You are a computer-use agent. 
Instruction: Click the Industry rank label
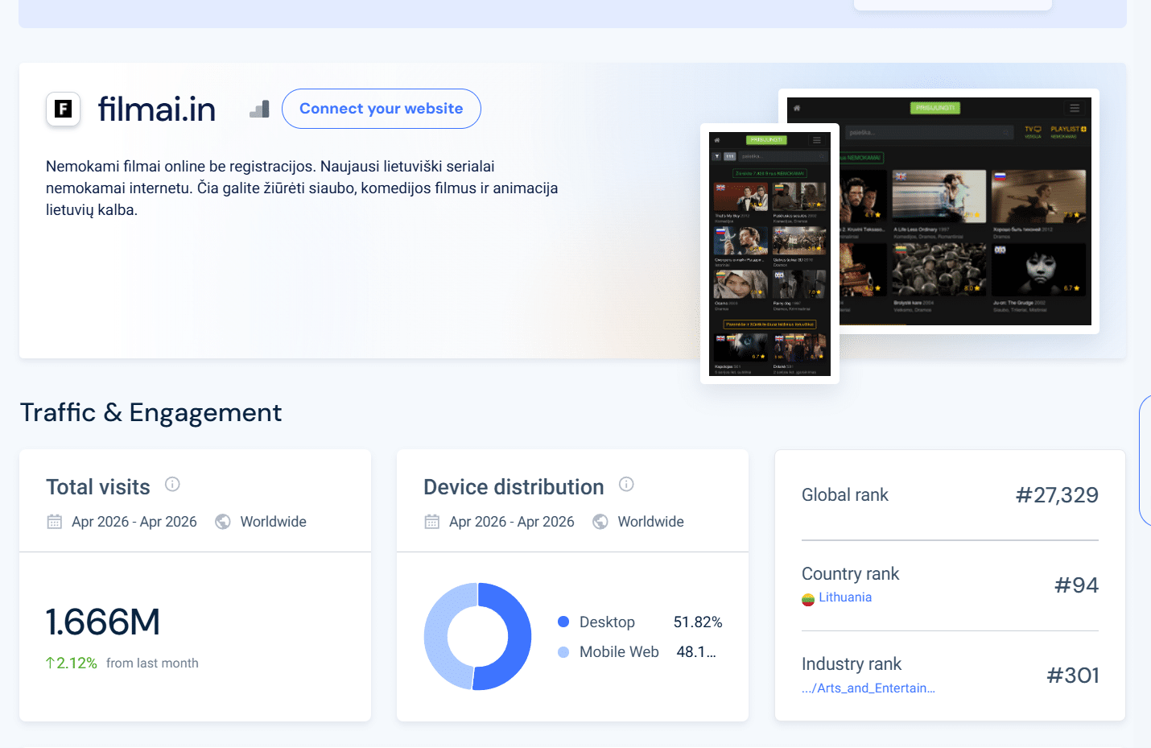pyautogui.click(x=852, y=664)
